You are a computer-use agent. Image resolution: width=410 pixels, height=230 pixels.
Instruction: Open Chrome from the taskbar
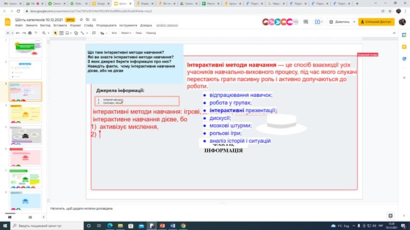(x=183, y=226)
